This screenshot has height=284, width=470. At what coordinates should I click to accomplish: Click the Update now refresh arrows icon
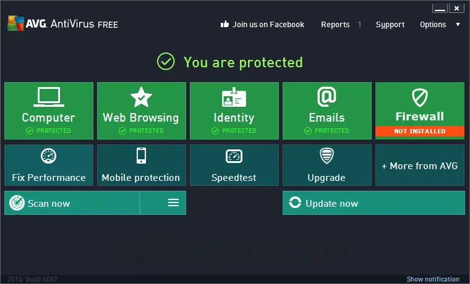(x=295, y=203)
